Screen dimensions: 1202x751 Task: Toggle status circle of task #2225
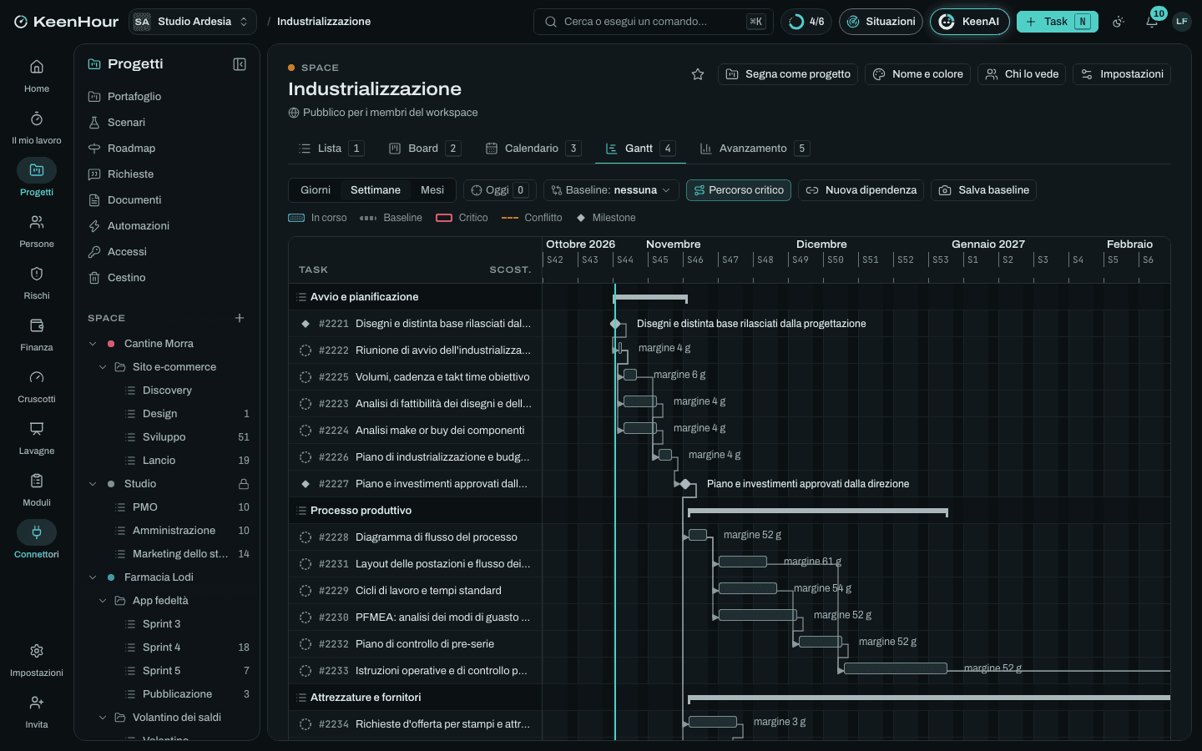click(306, 377)
